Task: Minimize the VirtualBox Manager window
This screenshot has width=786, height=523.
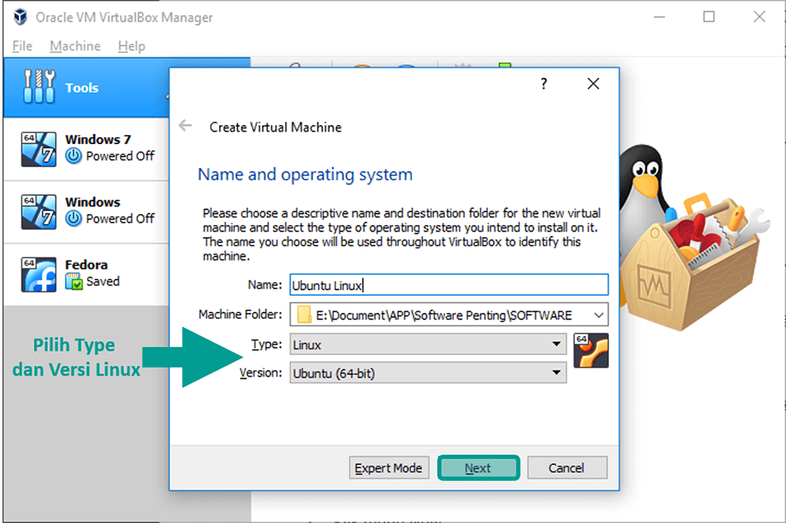Action: tap(659, 17)
